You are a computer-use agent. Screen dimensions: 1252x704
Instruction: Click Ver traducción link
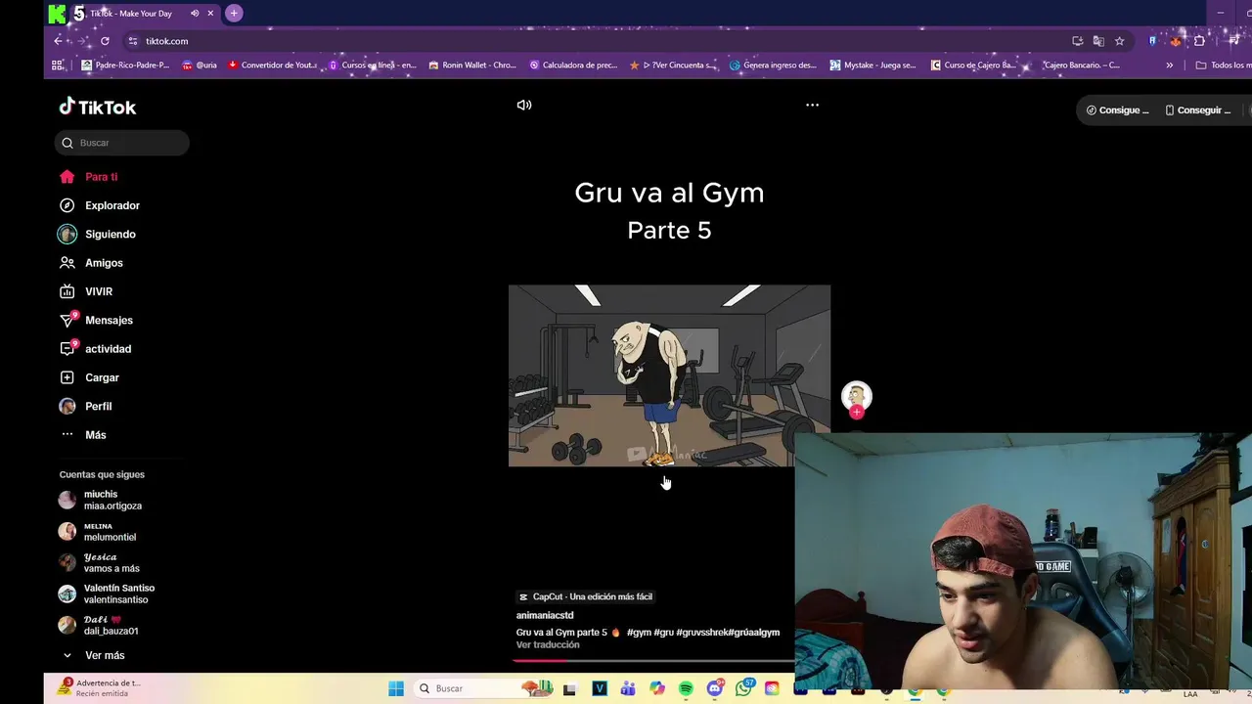(548, 645)
